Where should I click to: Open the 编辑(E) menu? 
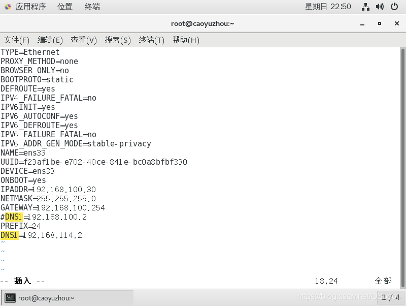(x=50, y=40)
